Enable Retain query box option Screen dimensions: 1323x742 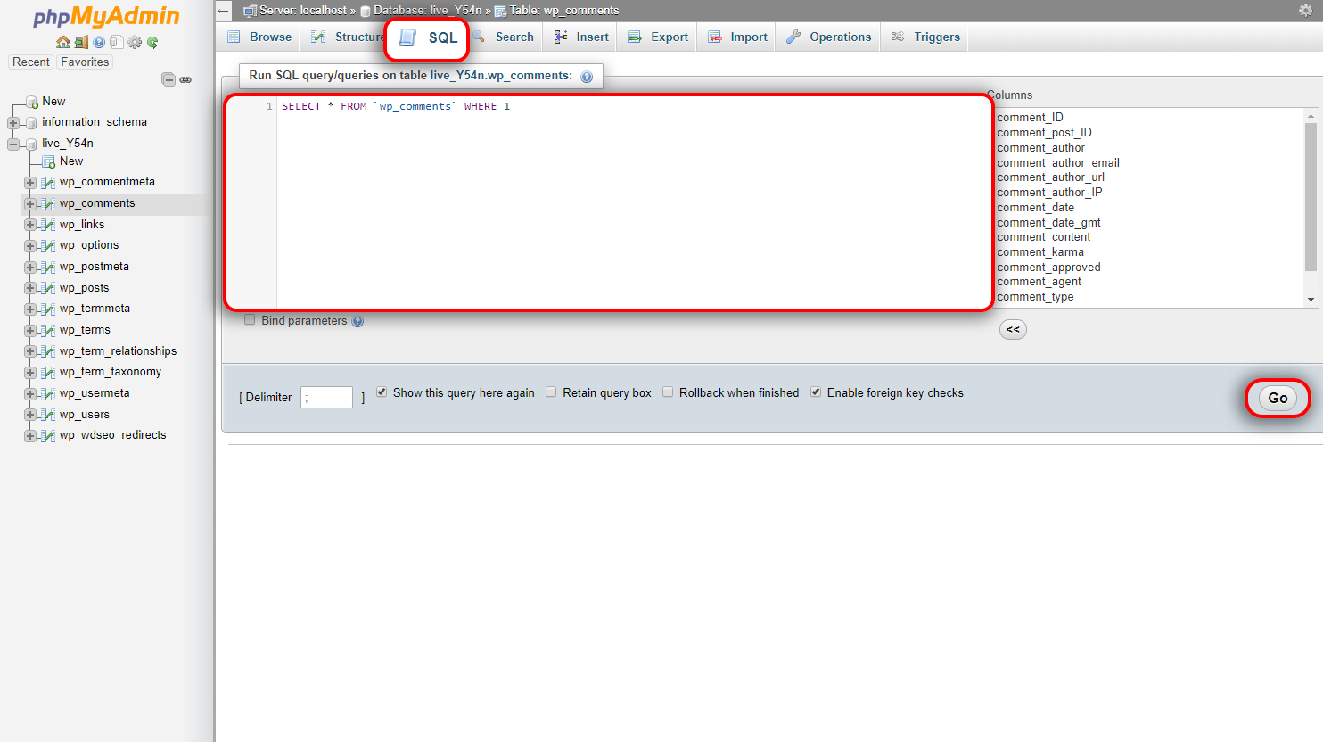click(551, 392)
